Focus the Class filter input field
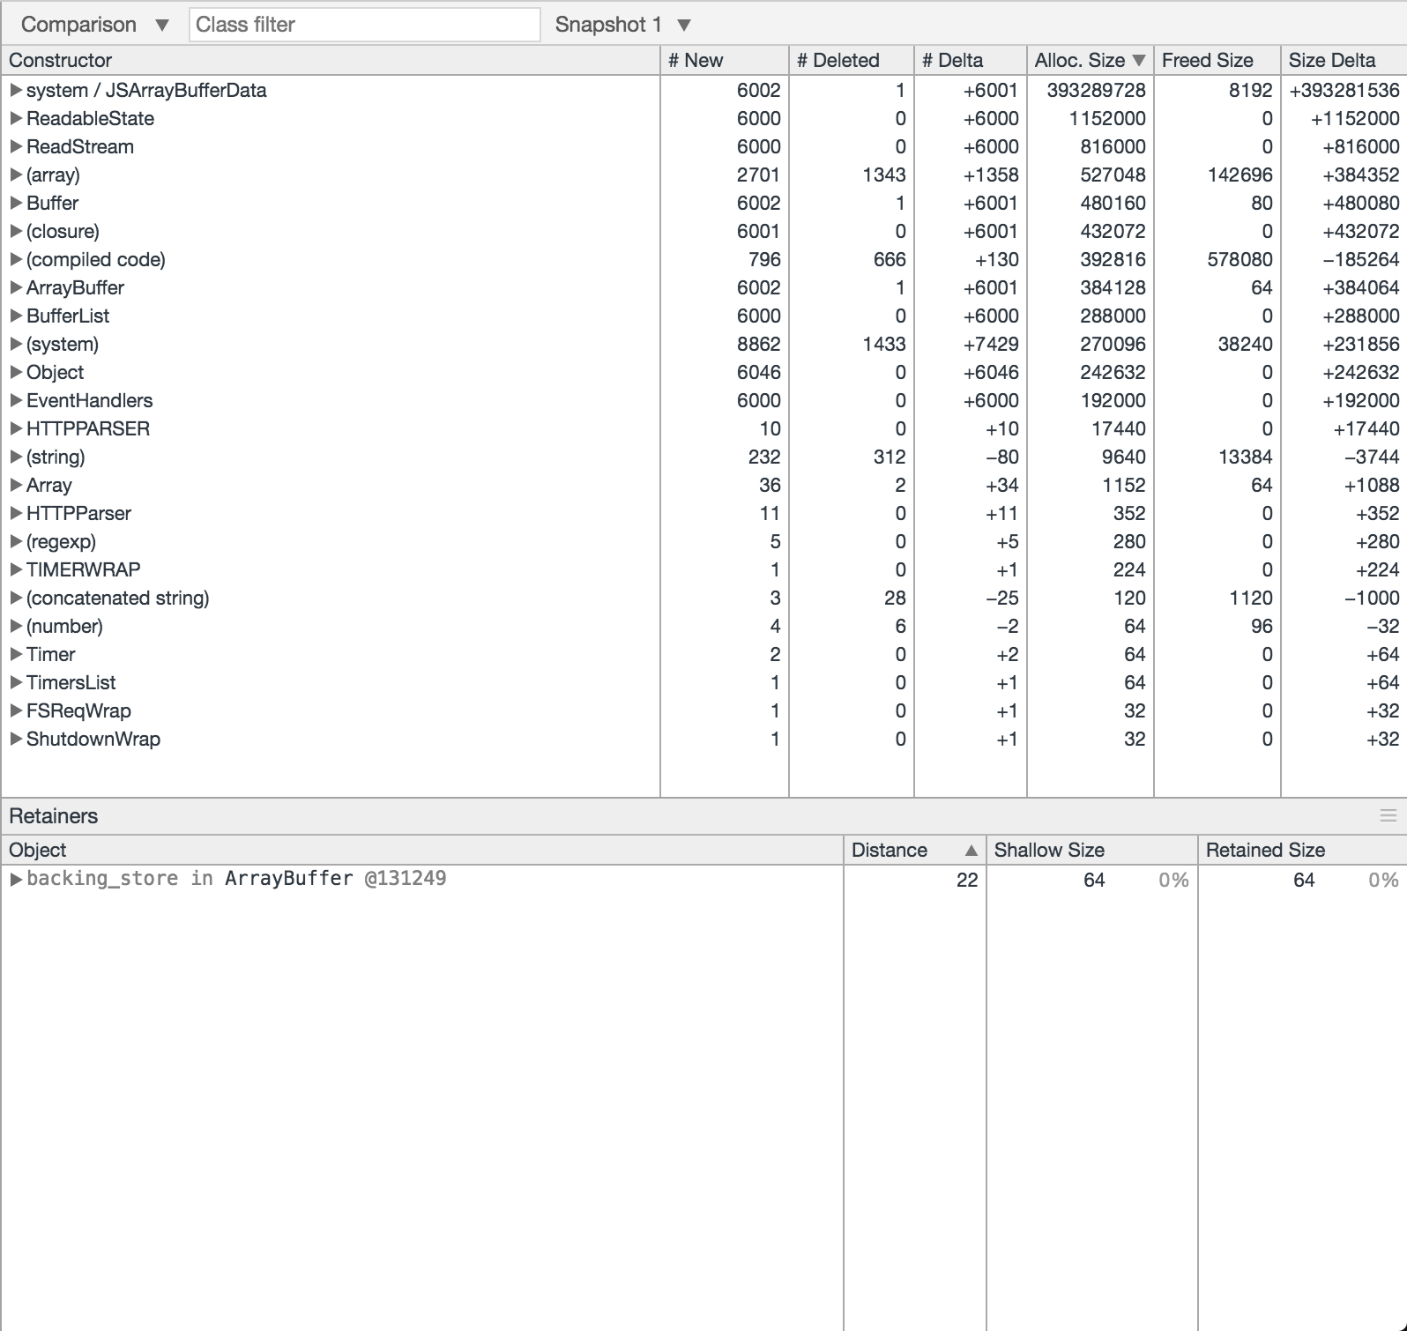This screenshot has height=1331, width=1407. pos(364,25)
